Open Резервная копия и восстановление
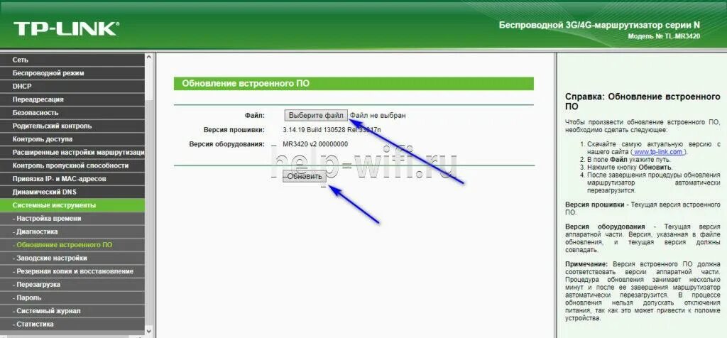727x338 pixels. [x=72, y=271]
